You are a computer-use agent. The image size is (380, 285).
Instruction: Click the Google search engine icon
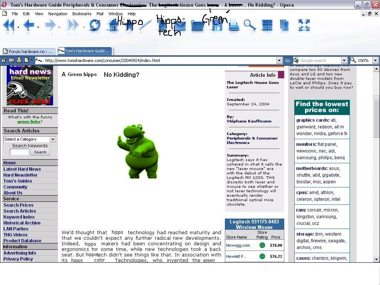tap(296, 60)
